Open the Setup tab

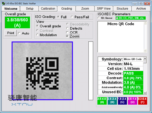[x=29, y=9]
